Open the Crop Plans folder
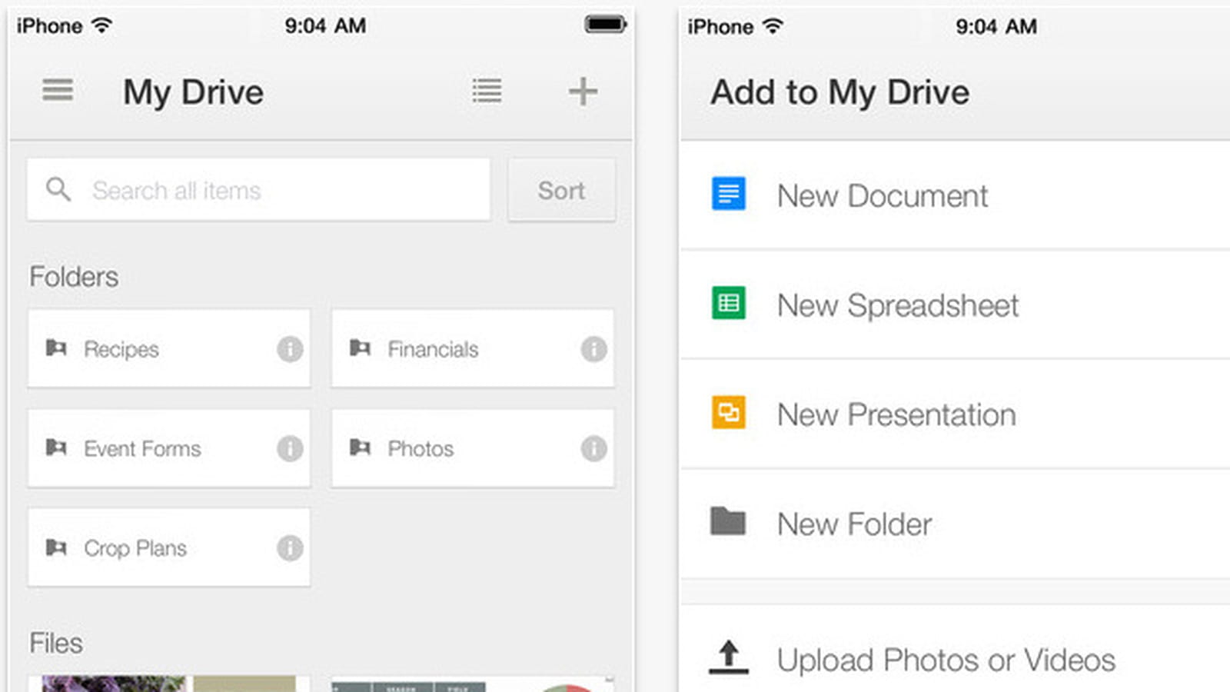The height and width of the screenshot is (692, 1230). click(169, 547)
